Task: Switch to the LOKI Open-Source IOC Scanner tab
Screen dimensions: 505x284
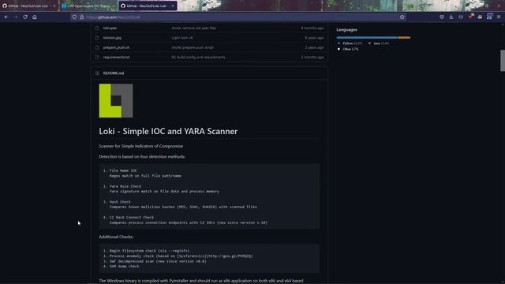Action: click(88, 6)
